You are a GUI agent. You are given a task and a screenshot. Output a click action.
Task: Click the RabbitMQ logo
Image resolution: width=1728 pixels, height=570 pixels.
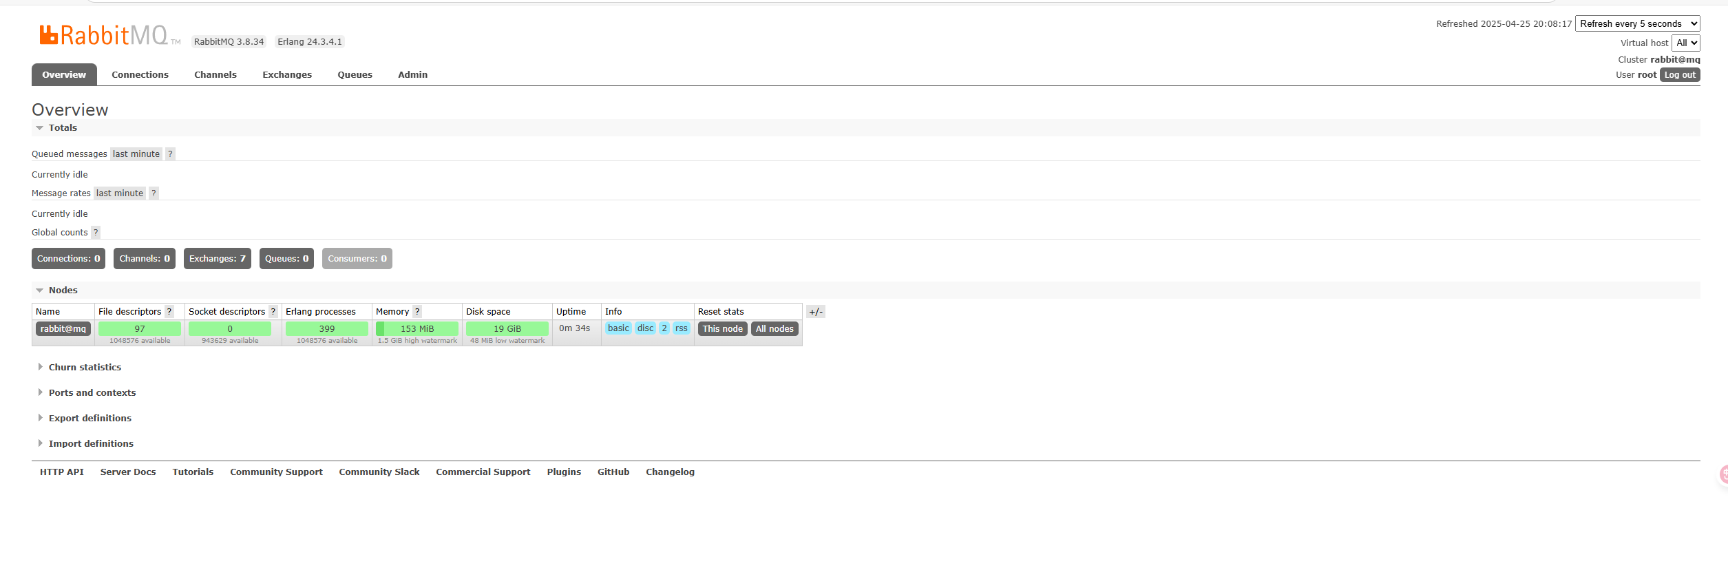tap(109, 35)
